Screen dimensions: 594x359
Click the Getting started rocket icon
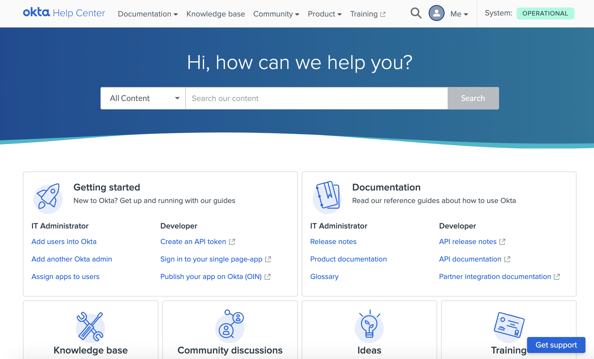(48, 198)
